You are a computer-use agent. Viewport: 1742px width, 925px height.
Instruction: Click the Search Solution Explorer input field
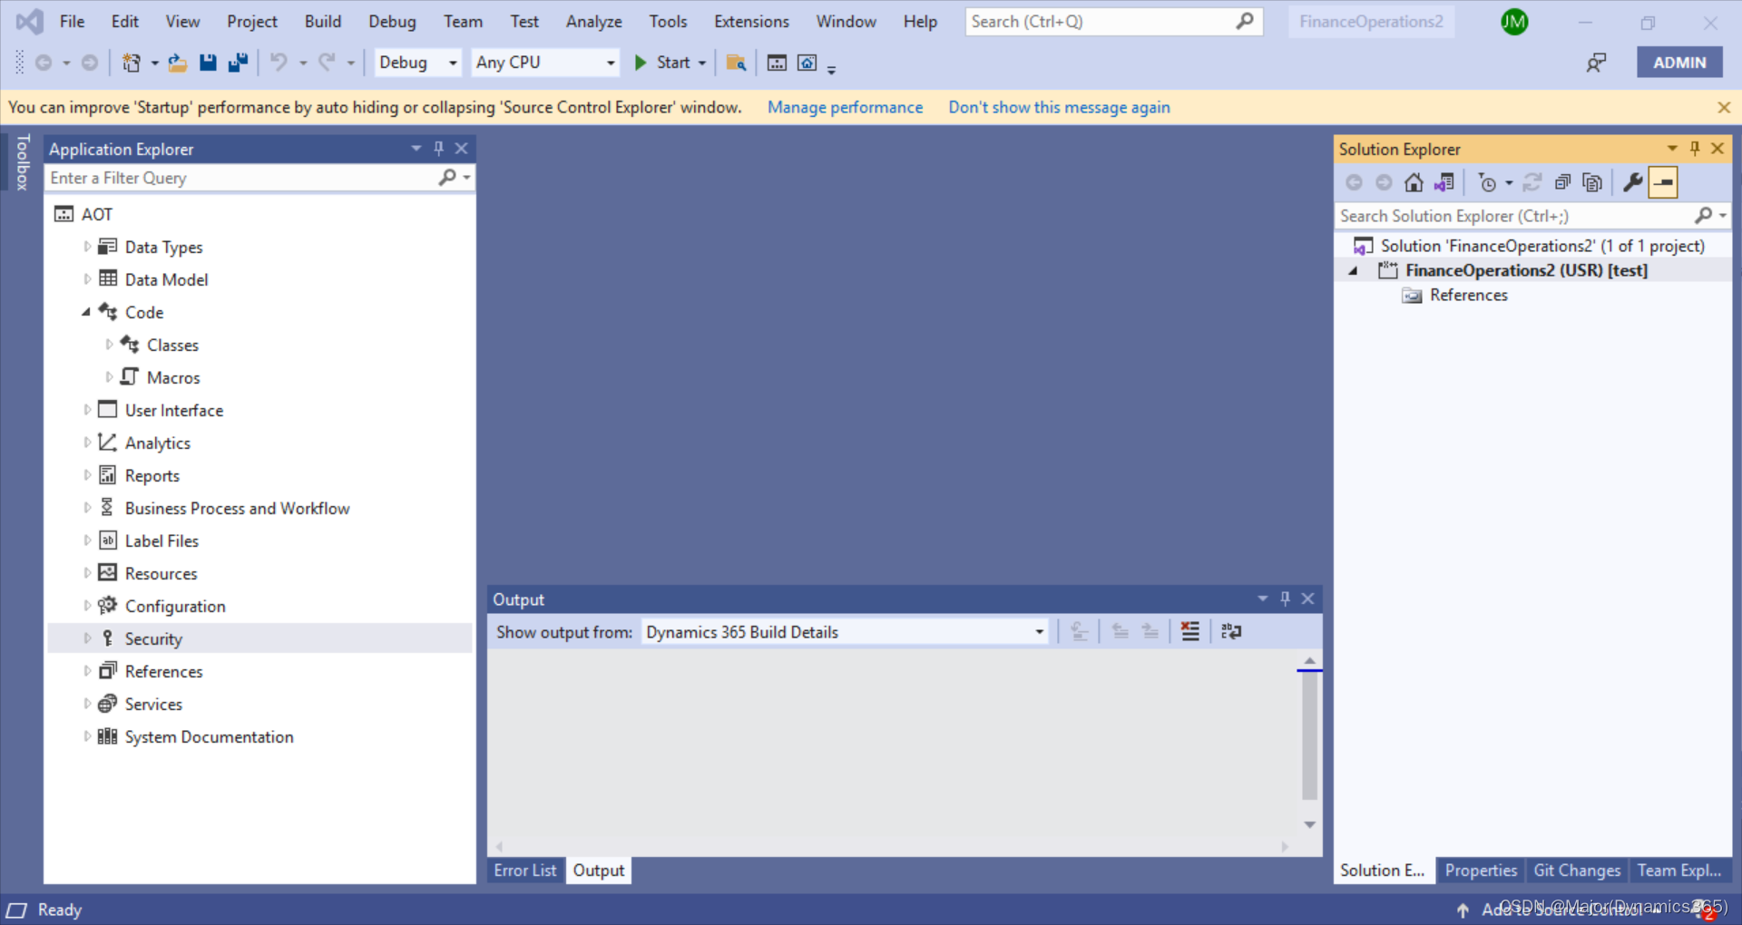(x=1497, y=216)
